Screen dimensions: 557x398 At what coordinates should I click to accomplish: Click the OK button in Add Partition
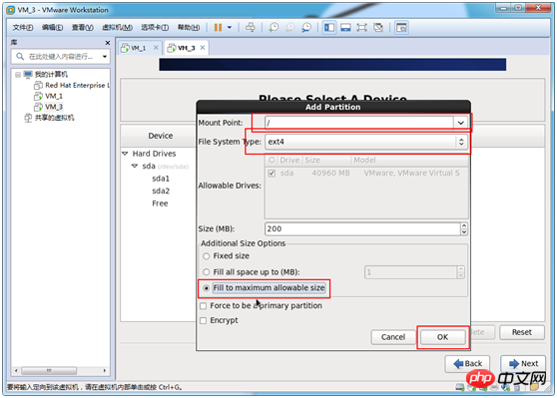point(442,337)
